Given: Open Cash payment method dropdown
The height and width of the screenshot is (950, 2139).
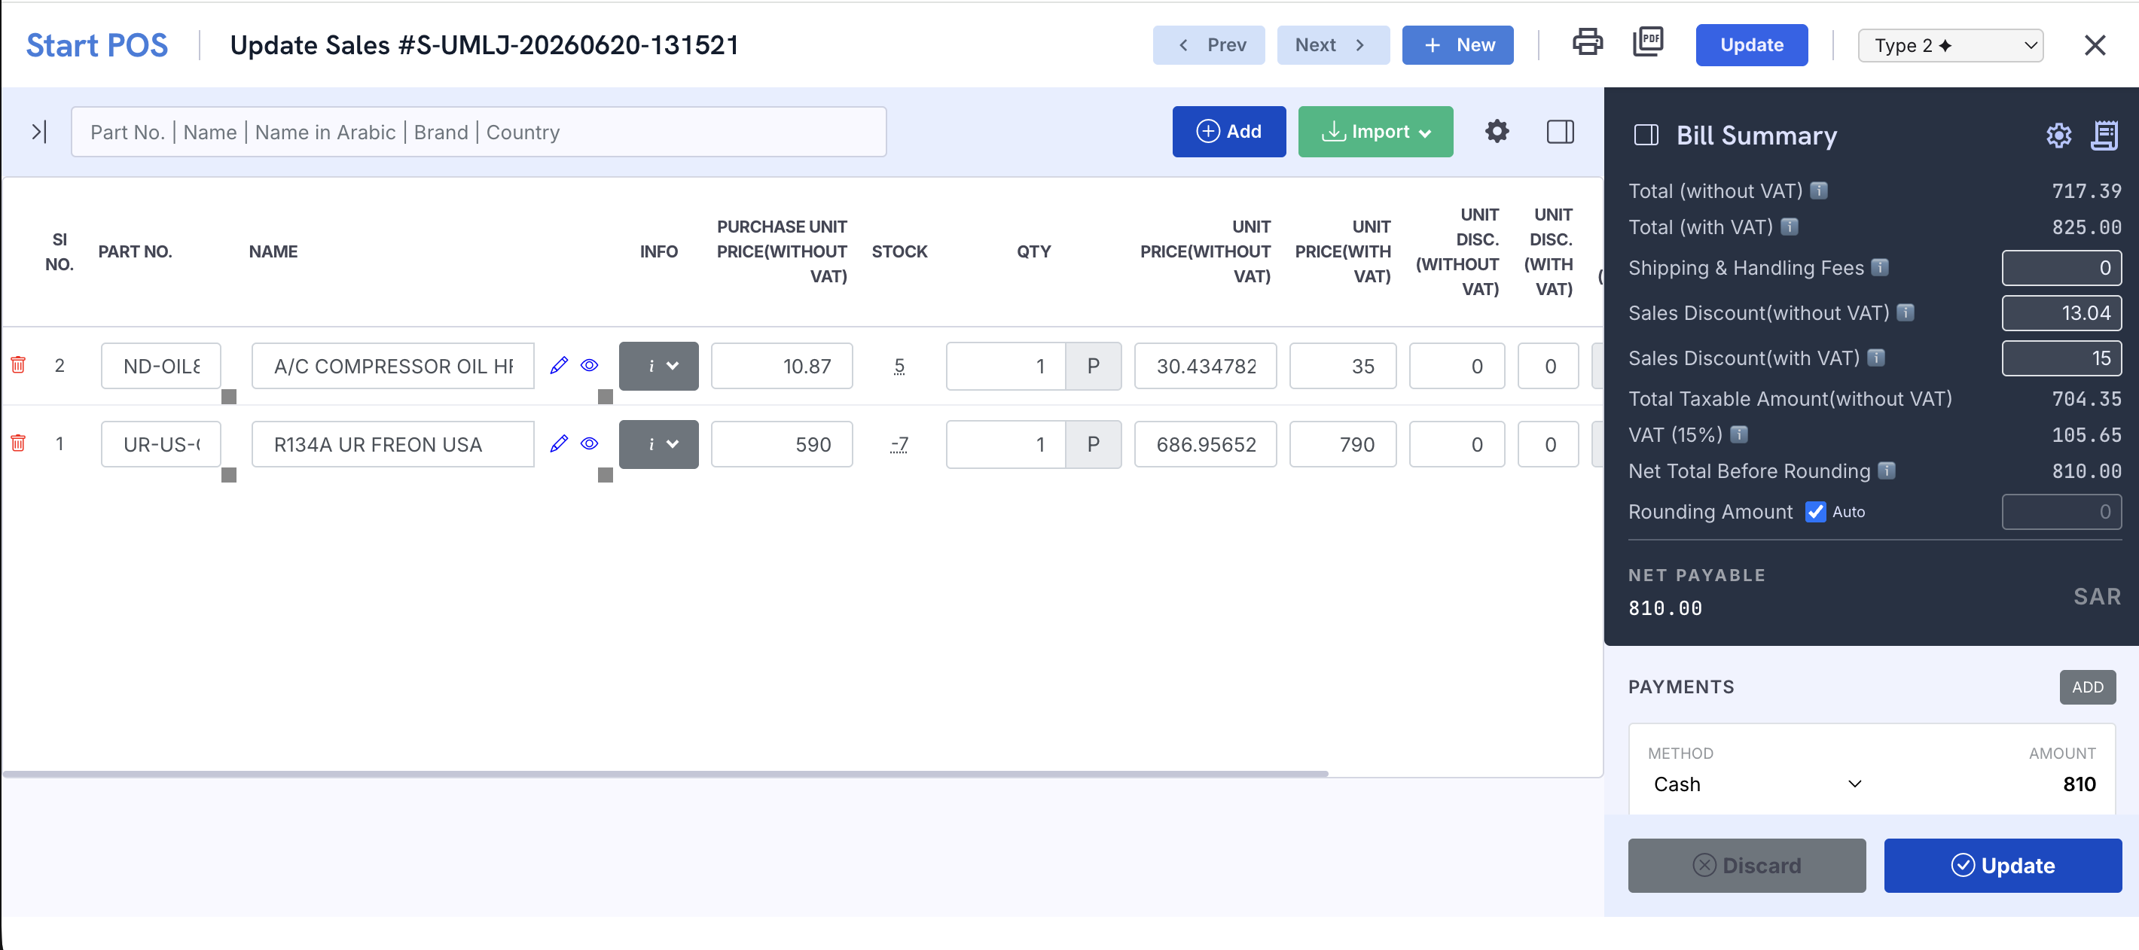Looking at the screenshot, I should click(x=1757, y=784).
